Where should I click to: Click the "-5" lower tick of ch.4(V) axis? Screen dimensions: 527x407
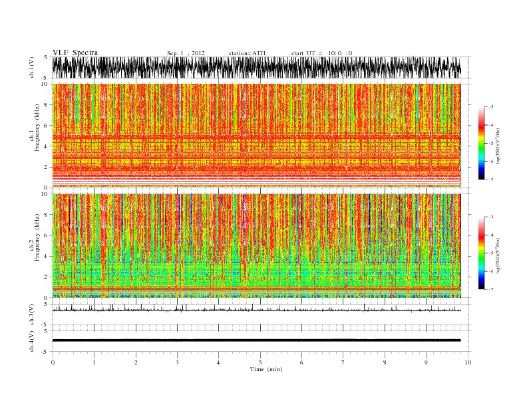45,352
